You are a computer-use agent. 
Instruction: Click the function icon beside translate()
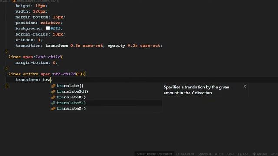[53, 86]
